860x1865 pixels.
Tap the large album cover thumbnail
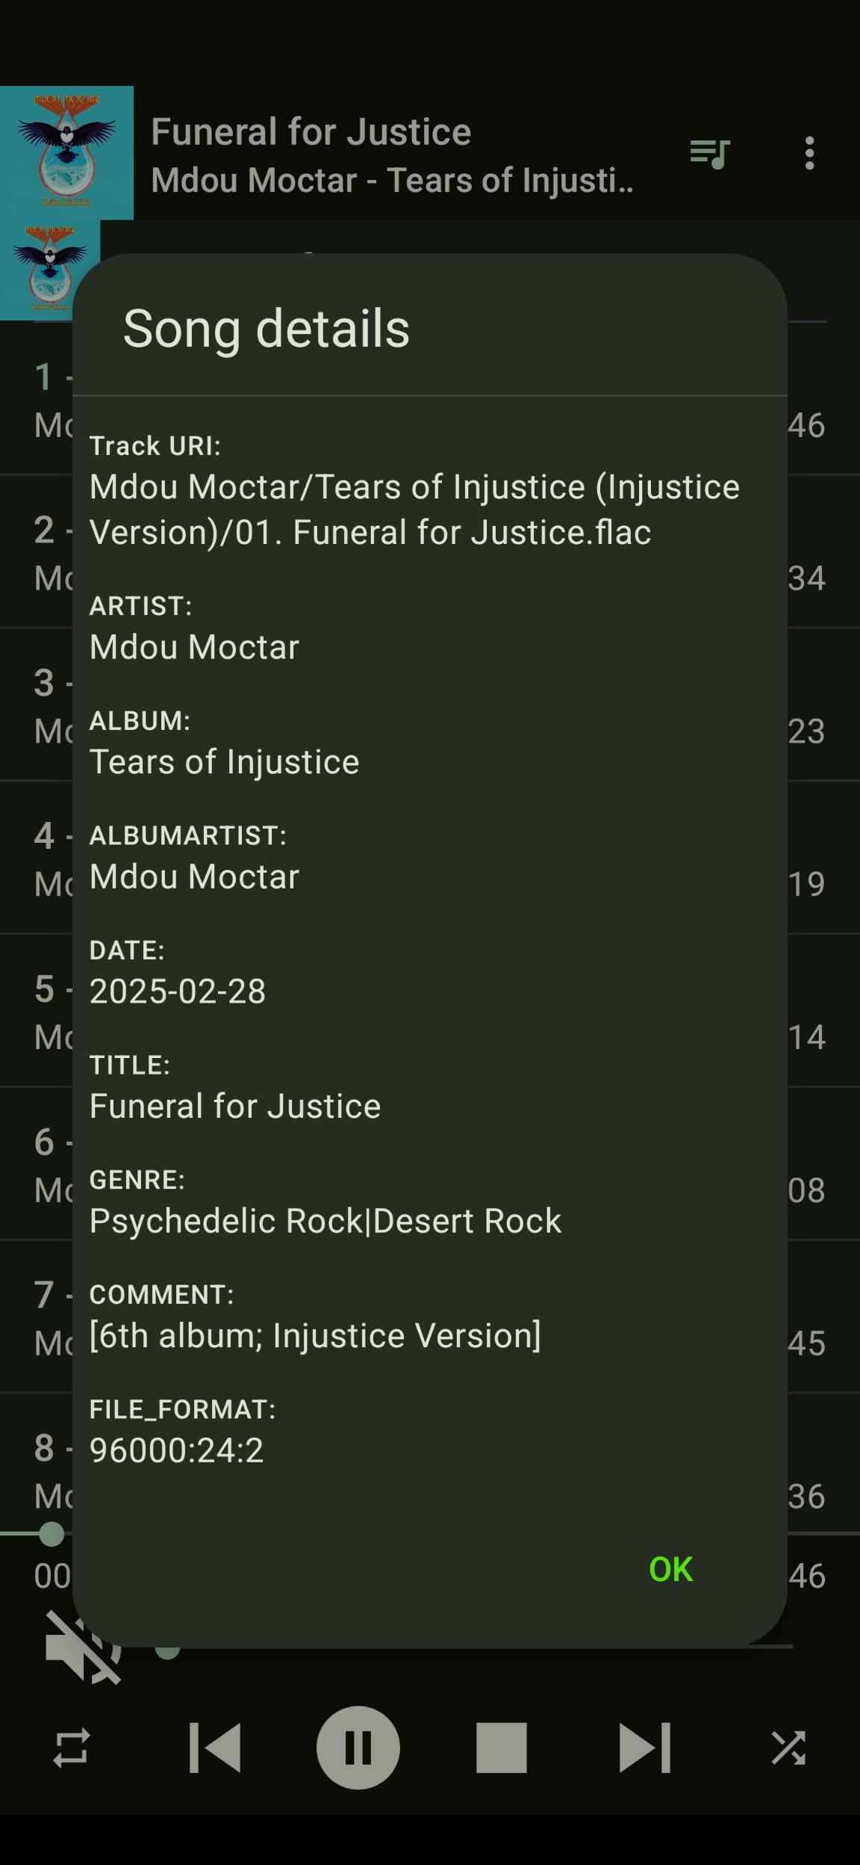[x=66, y=152]
